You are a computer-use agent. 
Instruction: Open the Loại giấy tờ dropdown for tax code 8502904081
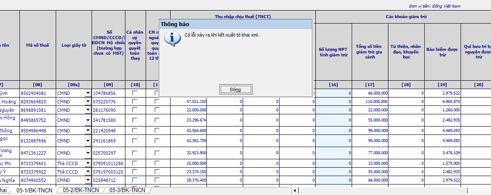coord(88,93)
